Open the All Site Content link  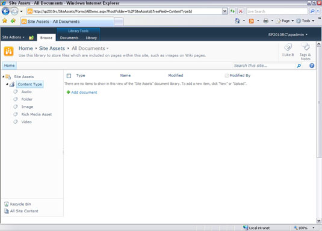tap(24, 211)
